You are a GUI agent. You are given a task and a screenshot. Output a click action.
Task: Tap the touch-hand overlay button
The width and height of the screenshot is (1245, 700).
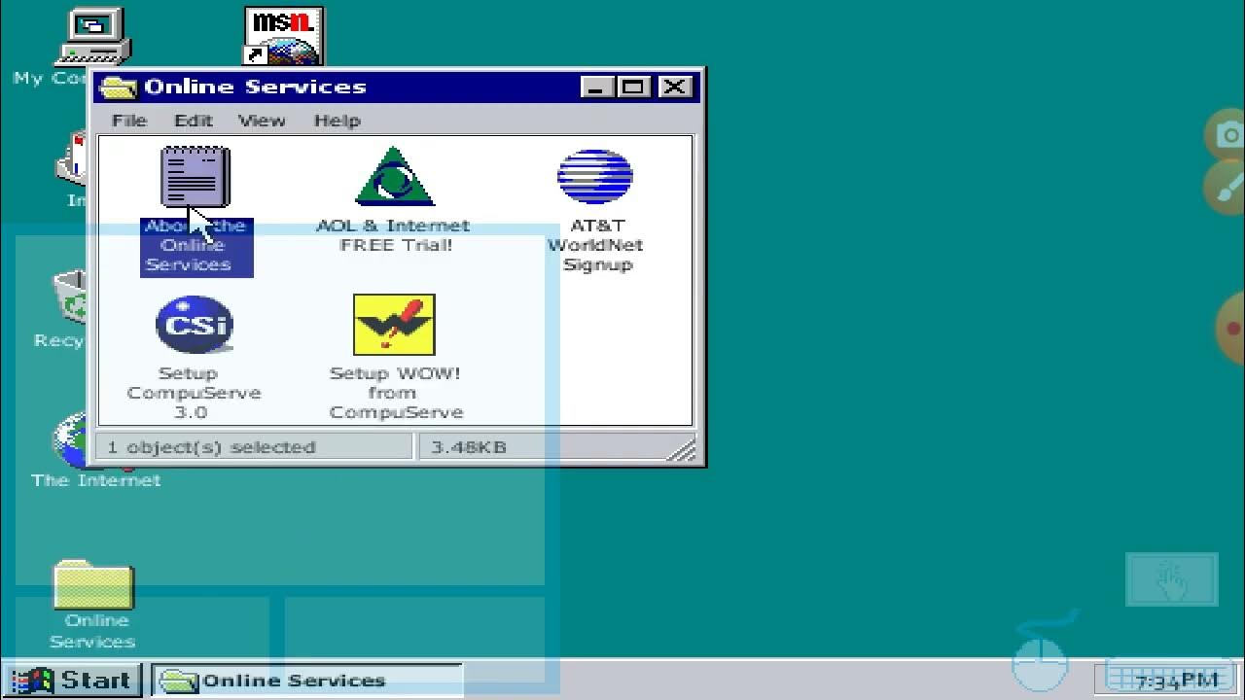point(1172,579)
